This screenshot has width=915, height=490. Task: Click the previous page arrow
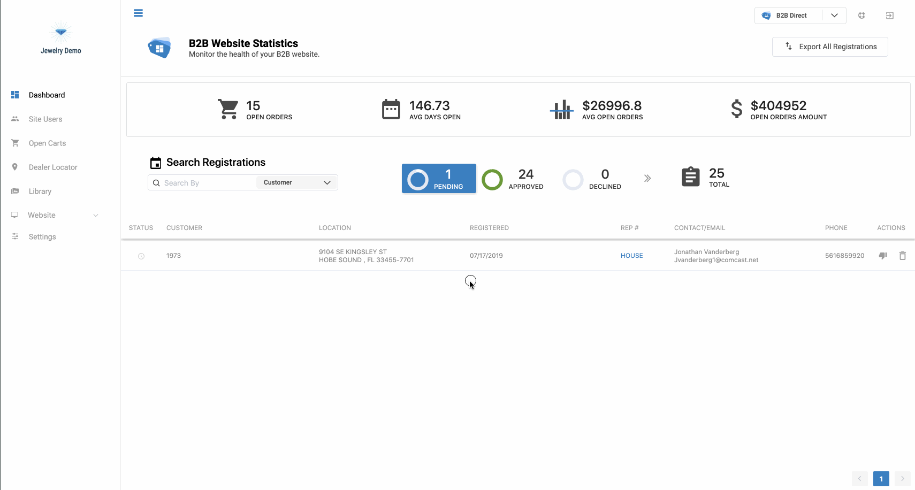(860, 479)
